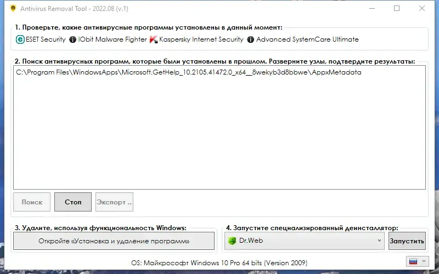The height and width of the screenshot is (274, 439).
Task: Minimize the Antivirus Removal Tool window
Action: pos(372,8)
